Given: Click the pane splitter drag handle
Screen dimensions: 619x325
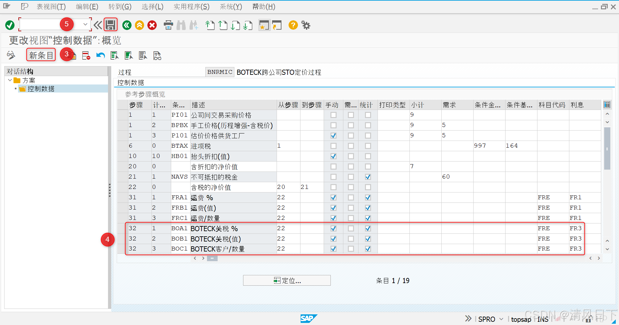Looking at the screenshot, I should [110, 190].
